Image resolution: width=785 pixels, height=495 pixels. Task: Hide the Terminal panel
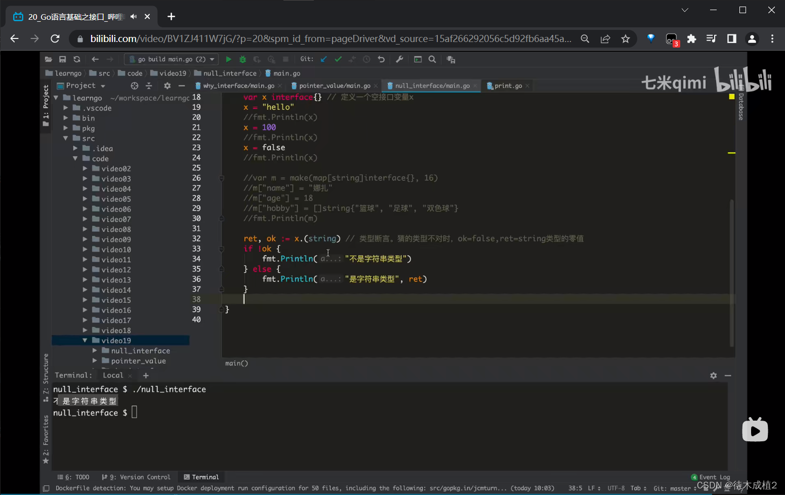pyautogui.click(x=728, y=376)
